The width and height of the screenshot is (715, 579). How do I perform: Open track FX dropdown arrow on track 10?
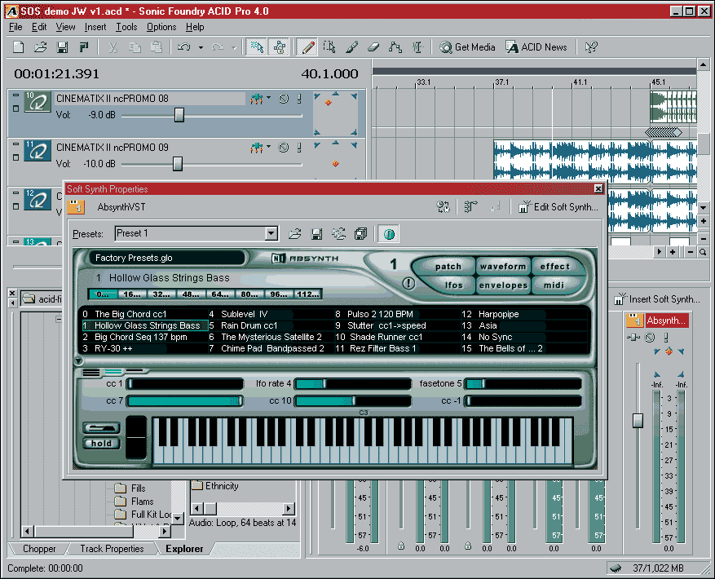tap(268, 97)
